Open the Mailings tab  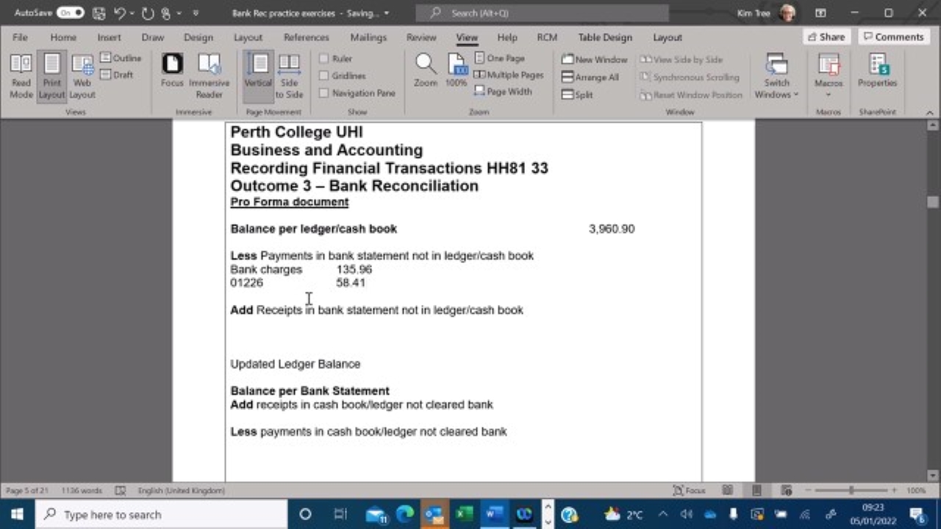pos(368,37)
